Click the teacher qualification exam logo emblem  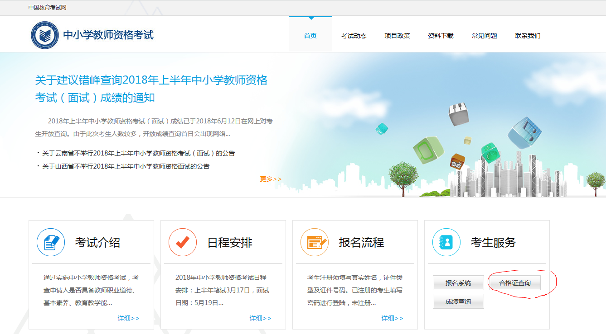coord(45,35)
